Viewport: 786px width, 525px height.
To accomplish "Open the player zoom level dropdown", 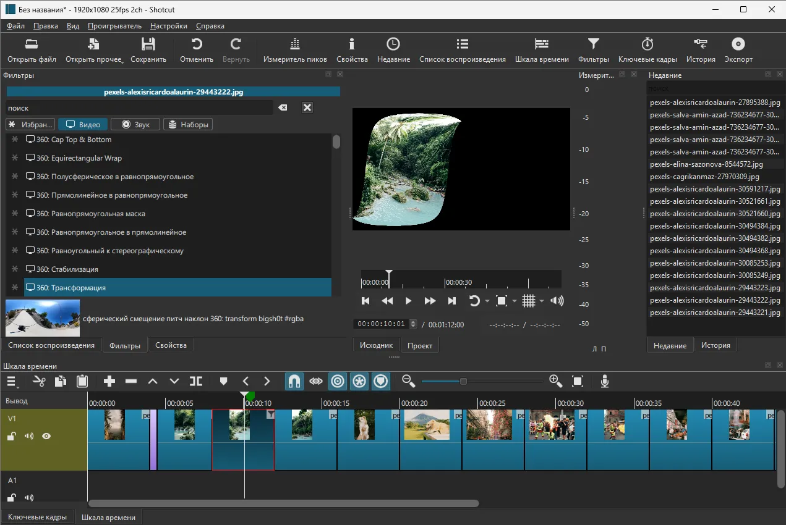I will coord(515,301).
